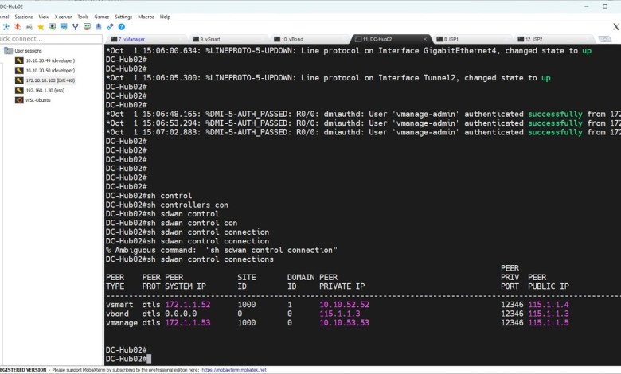Click key icon of 192.168.1.30 session
Screen dimensions: 621x374
19,90
